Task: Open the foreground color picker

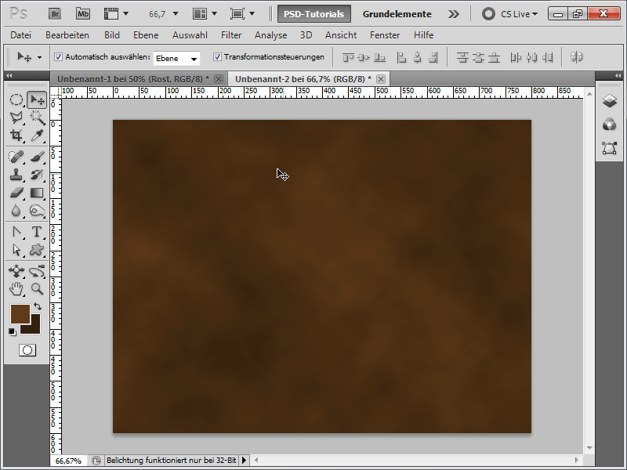Action: [19, 313]
